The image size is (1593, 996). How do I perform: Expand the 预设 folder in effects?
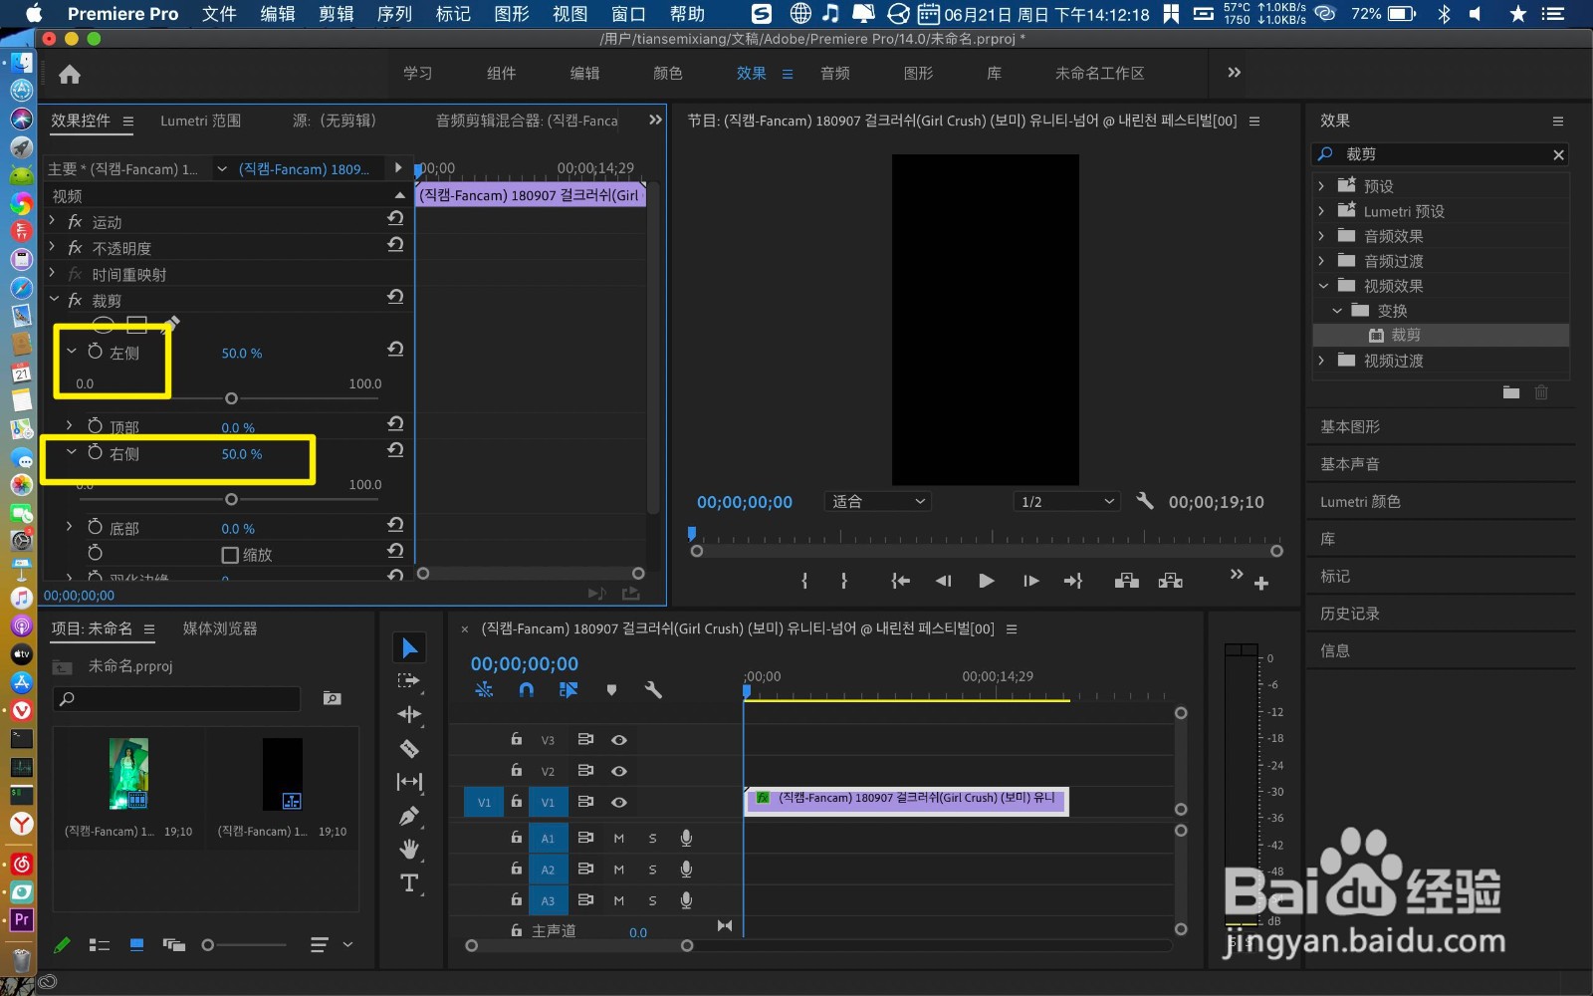tap(1321, 185)
